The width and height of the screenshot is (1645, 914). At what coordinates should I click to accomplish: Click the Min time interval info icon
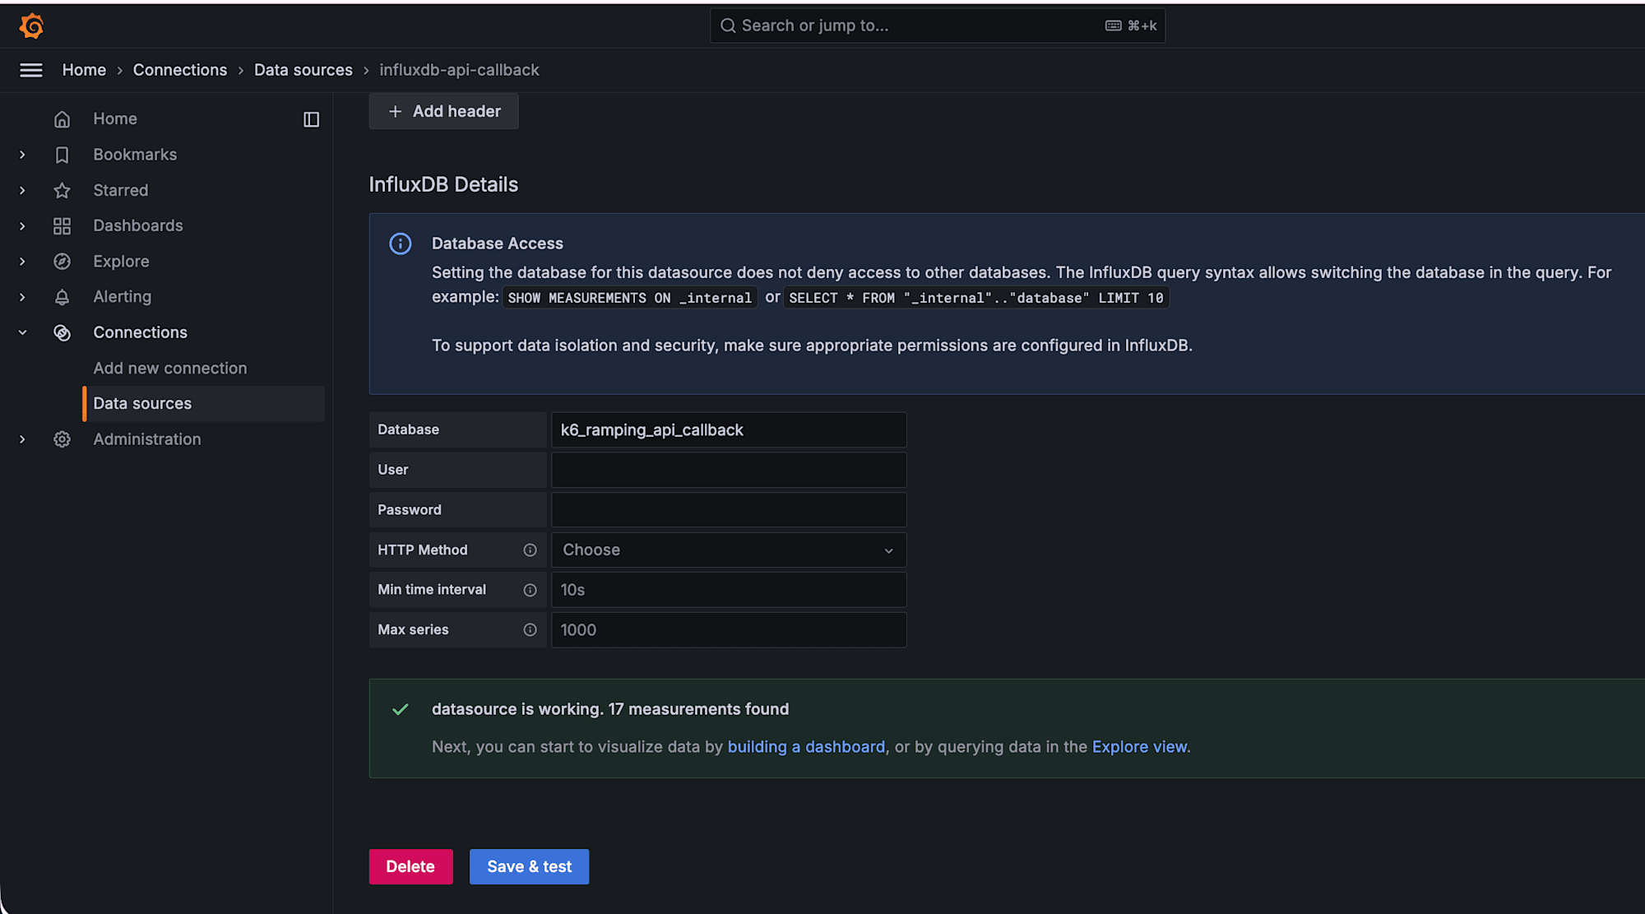pos(530,590)
